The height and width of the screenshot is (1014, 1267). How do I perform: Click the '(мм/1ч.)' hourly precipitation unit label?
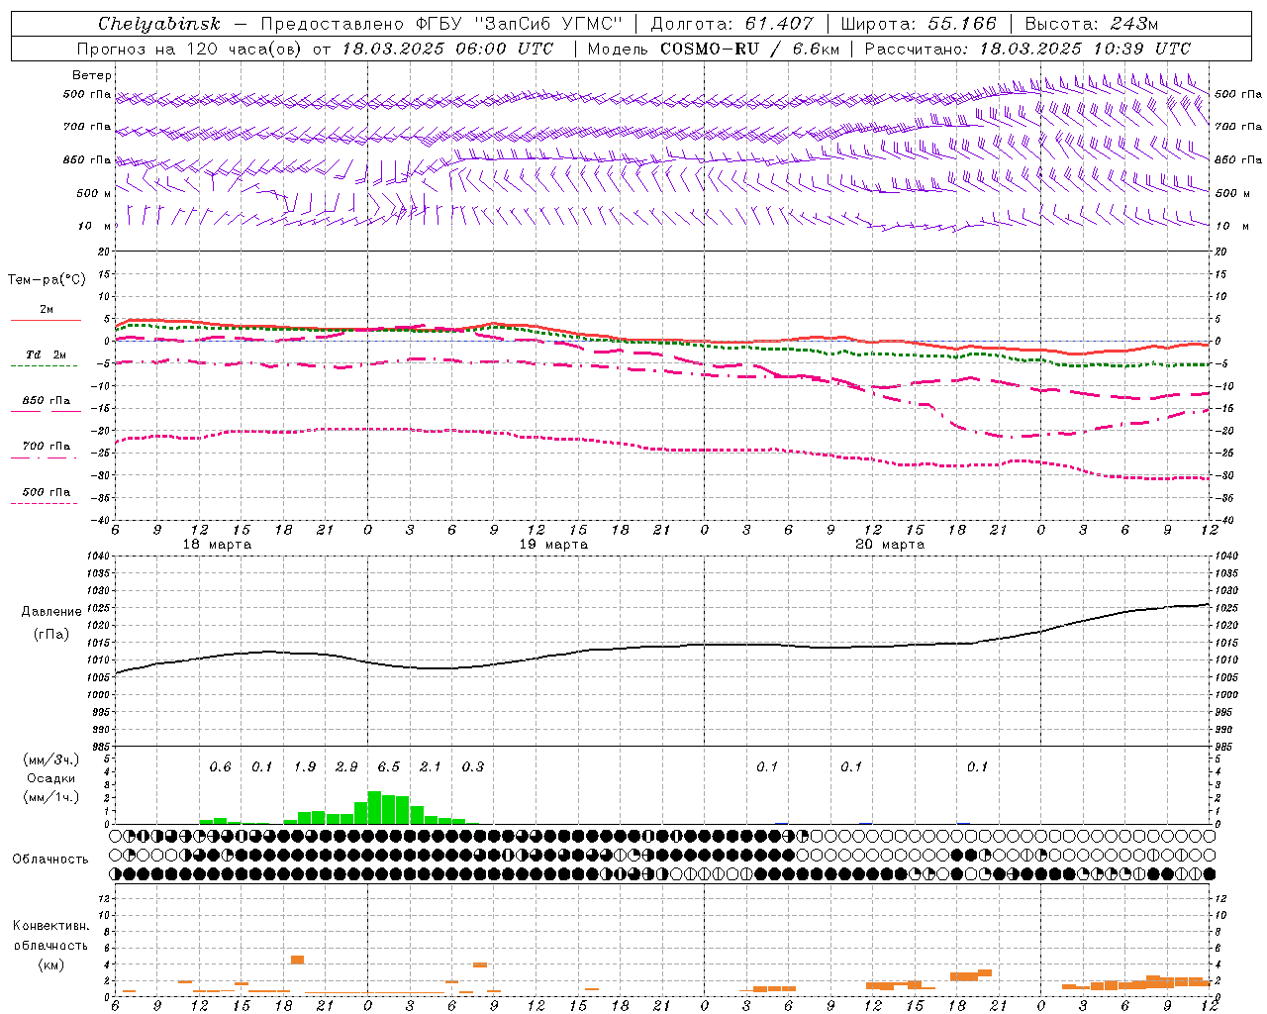tap(51, 797)
